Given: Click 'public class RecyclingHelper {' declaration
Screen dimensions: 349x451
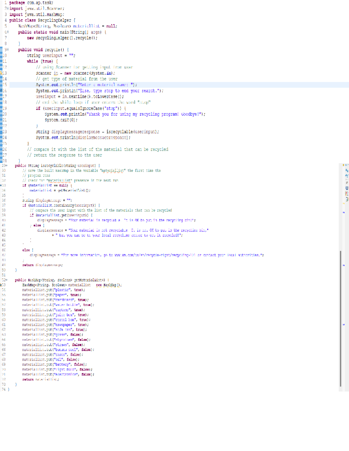Looking at the screenshot, I should point(42,20).
